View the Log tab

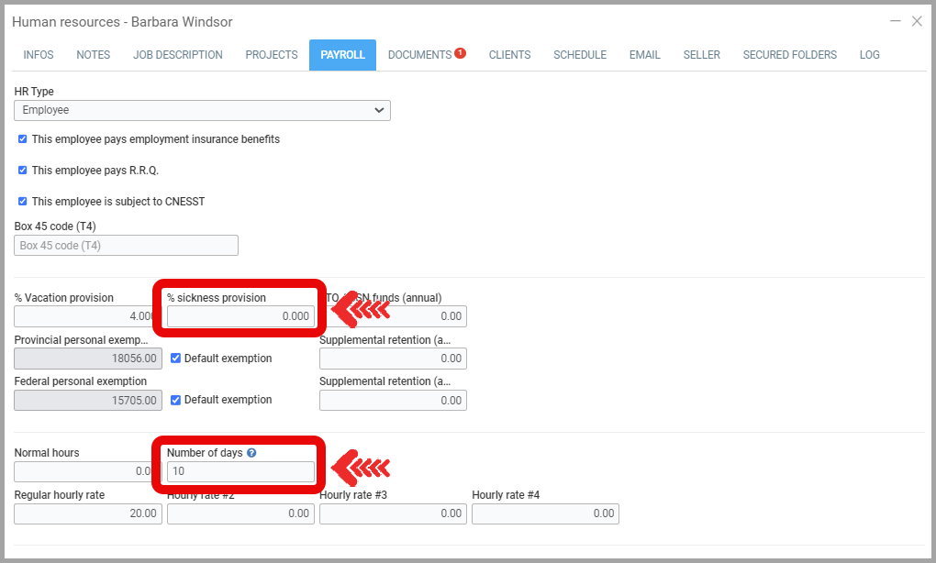pyautogui.click(x=869, y=55)
